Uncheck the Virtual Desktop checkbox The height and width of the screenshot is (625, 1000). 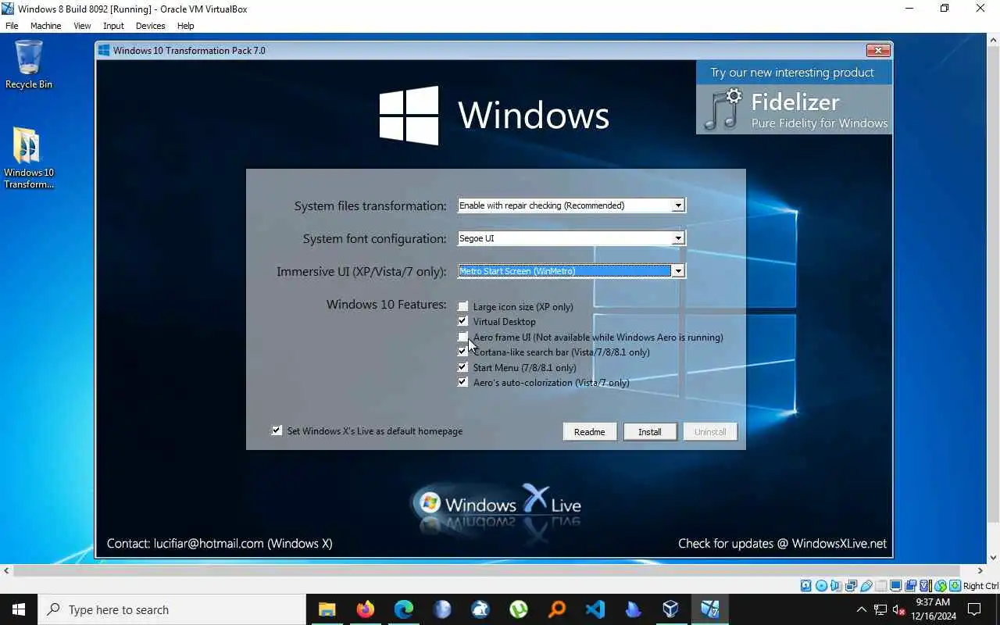(x=462, y=321)
